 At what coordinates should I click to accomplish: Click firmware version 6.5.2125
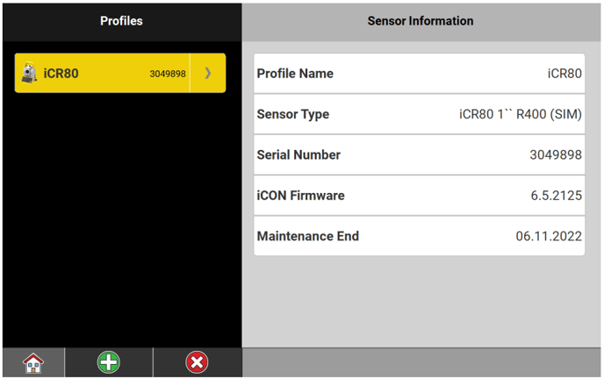click(x=556, y=196)
